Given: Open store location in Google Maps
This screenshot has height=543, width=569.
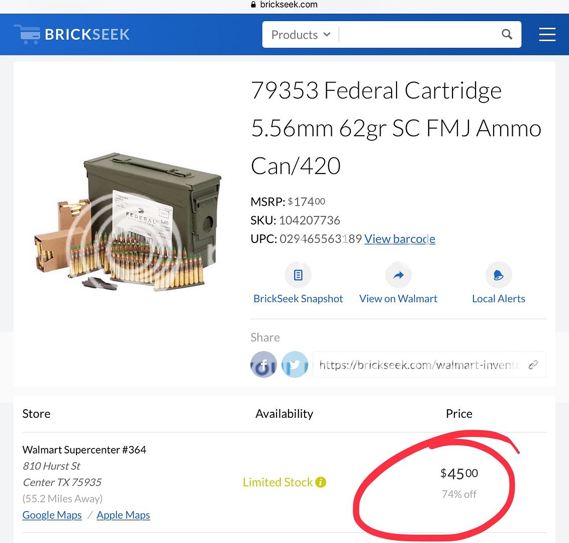Looking at the screenshot, I should coord(52,515).
